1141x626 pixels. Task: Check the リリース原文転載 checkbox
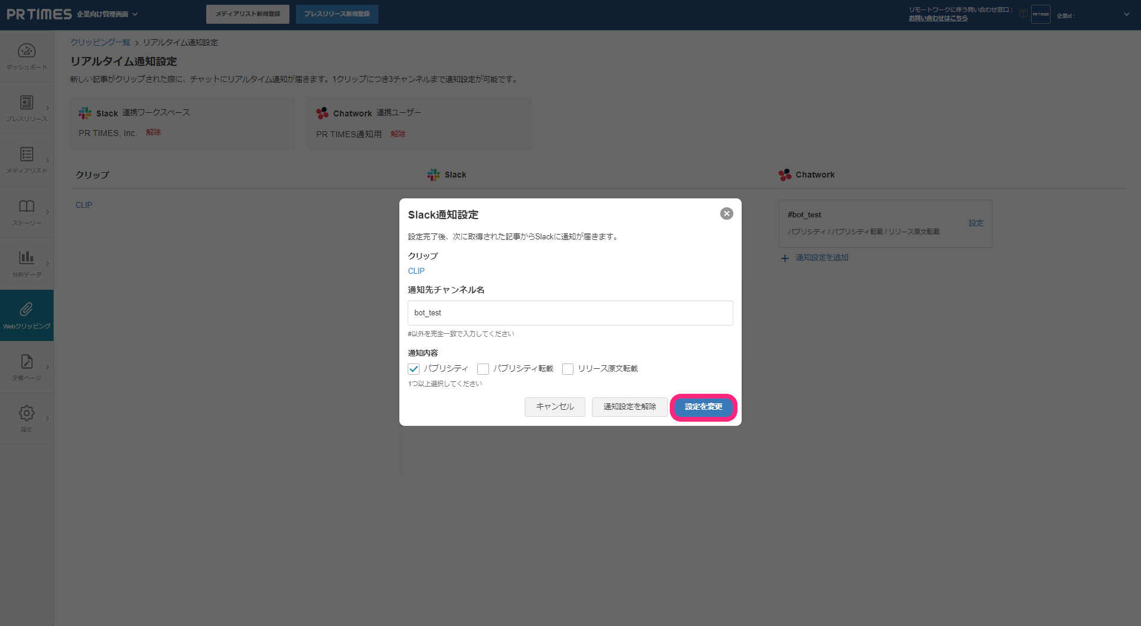[x=568, y=369]
